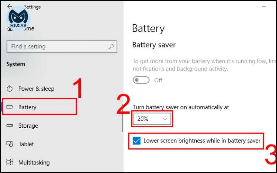Open the 20% battery saver dropdown
277x173 pixels.
tap(152, 119)
